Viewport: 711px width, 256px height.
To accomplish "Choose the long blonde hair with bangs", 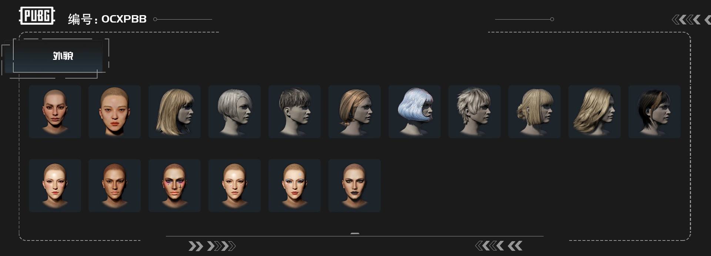I will click(174, 112).
